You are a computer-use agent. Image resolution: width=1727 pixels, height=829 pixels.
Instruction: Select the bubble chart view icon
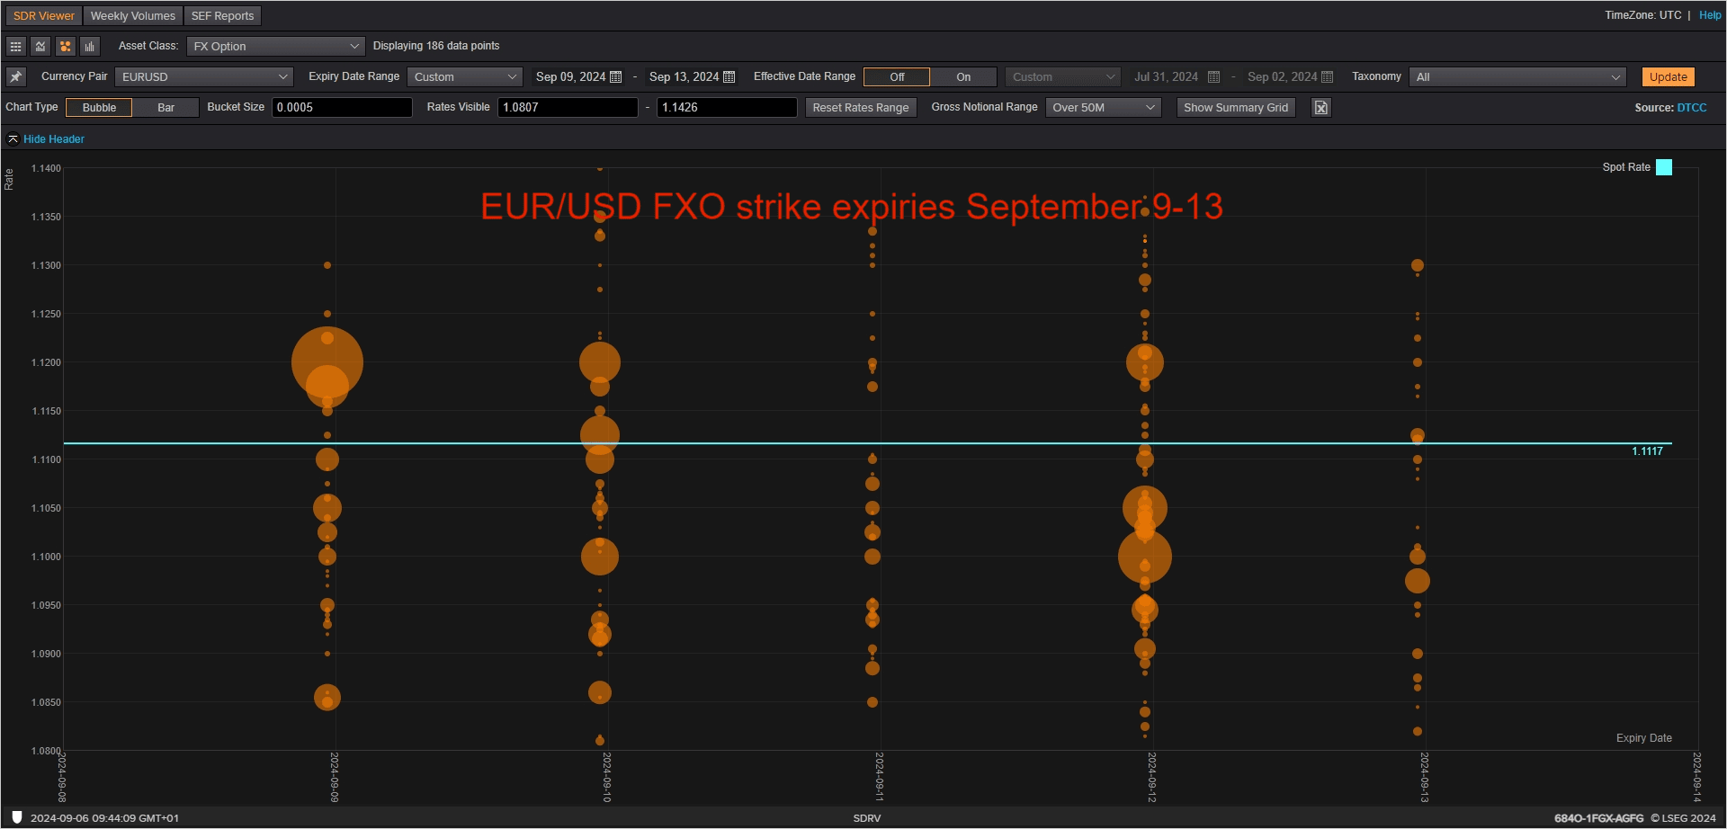(65, 46)
